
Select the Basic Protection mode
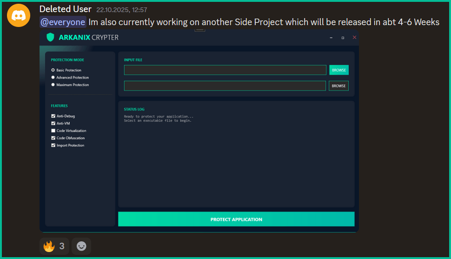click(53, 70)
